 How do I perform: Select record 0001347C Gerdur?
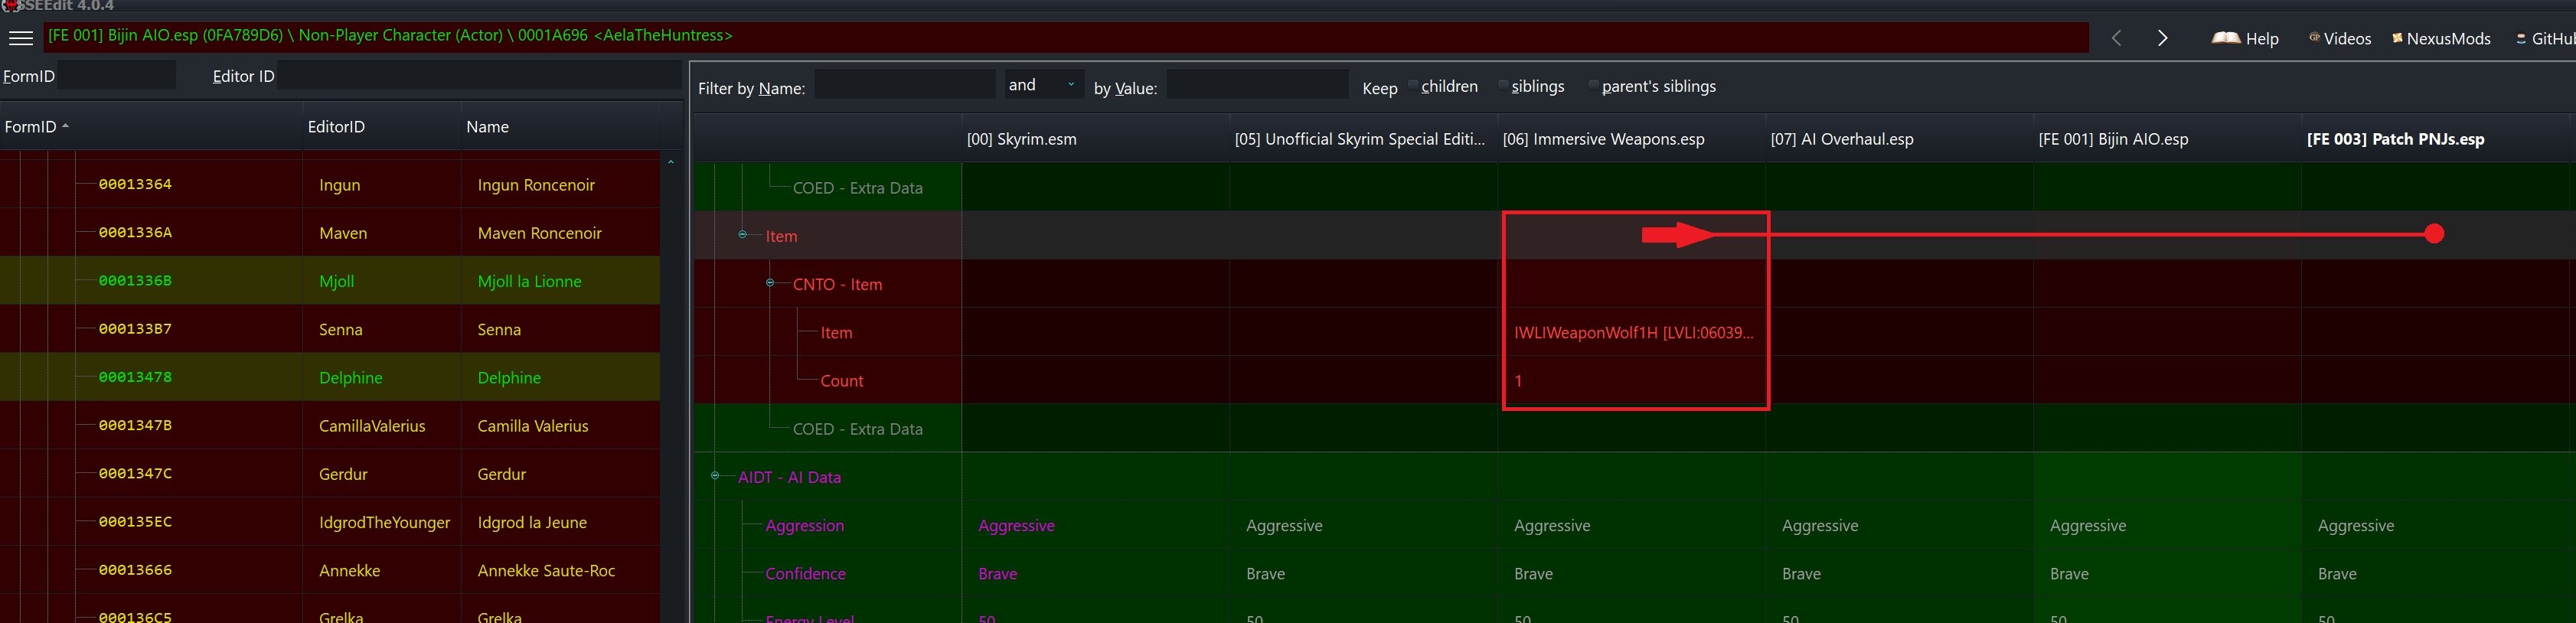[330, 473]
